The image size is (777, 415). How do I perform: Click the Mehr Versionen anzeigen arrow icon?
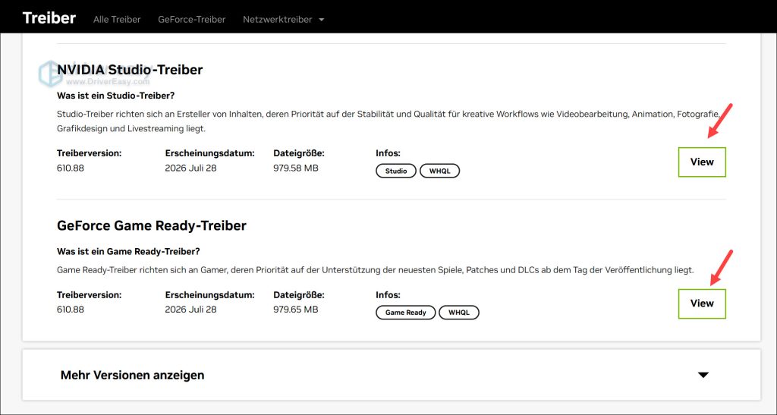(703, 375)
